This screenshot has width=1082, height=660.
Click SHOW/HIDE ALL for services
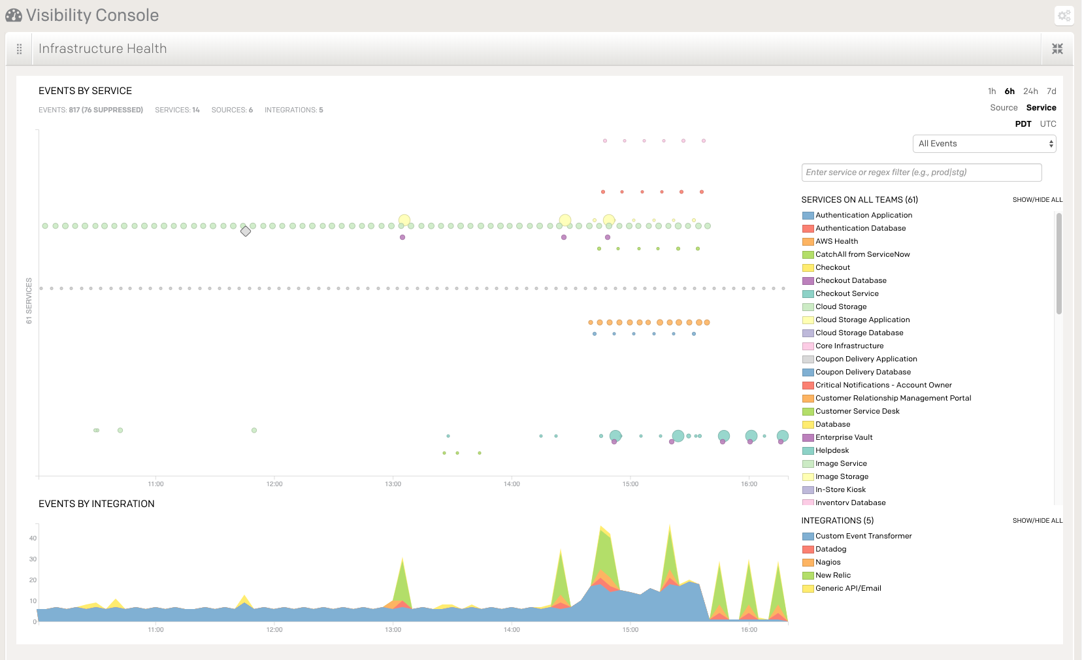[x=1038, y=200]
